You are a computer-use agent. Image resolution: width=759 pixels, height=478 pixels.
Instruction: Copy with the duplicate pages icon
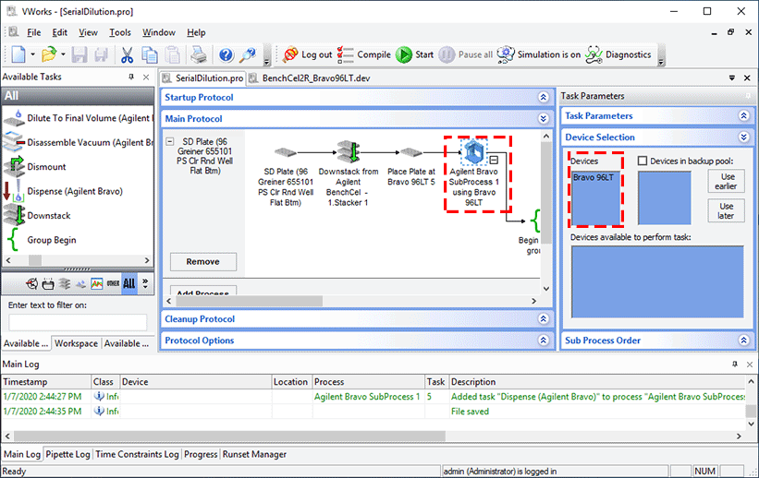[x=150, y=54]
